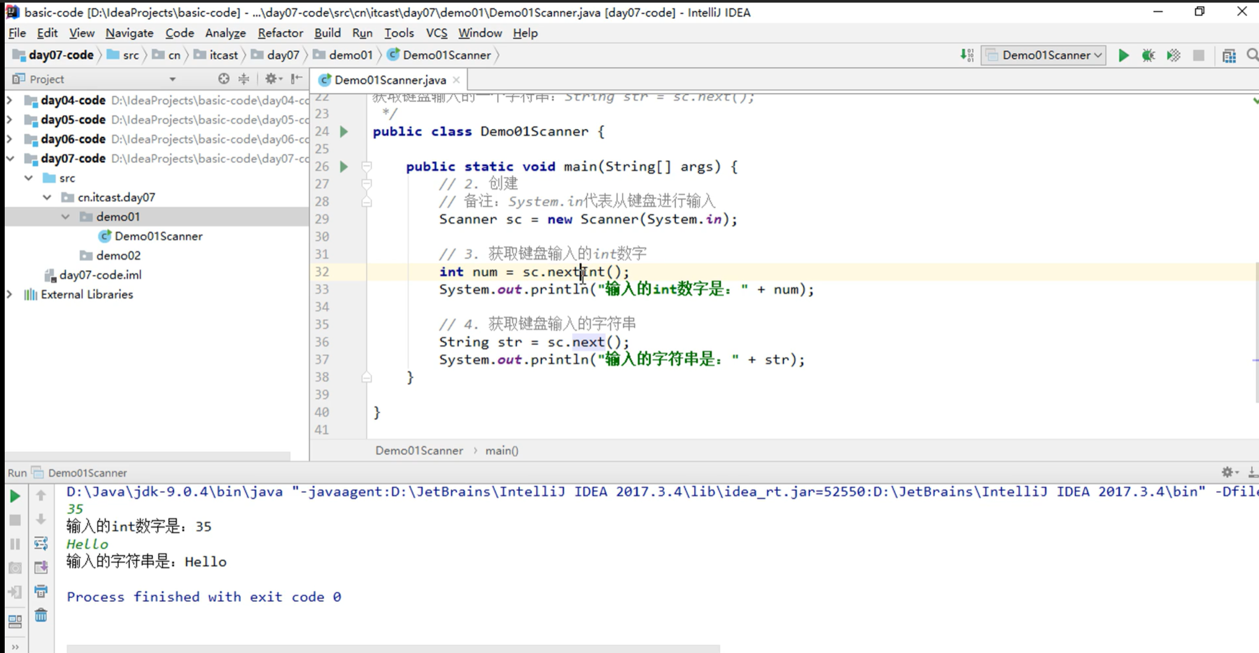Run with coverage icon in toolbar
Screen dimensions: 1259x653
click(x=1173, y=55)
